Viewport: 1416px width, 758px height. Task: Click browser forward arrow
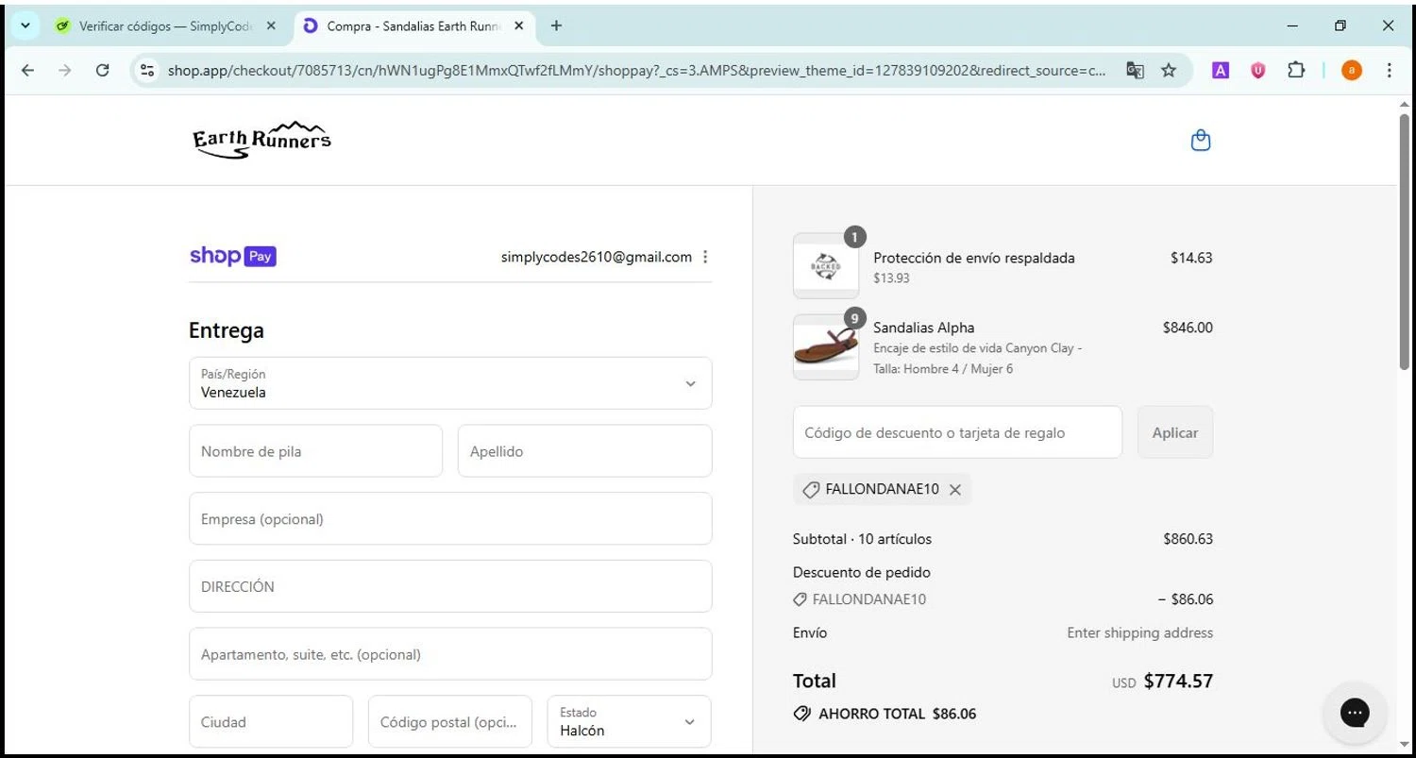pos(64,70)
